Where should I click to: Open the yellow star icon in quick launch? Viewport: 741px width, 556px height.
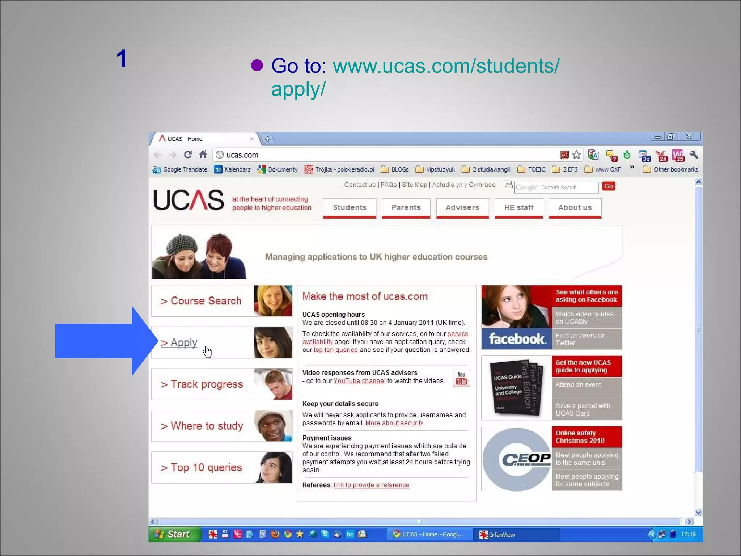point(300,534)
